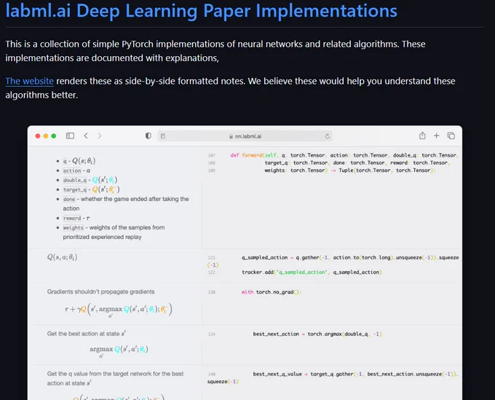
Task: Click the 'weights' bullet label
Action: click(74, 227)
